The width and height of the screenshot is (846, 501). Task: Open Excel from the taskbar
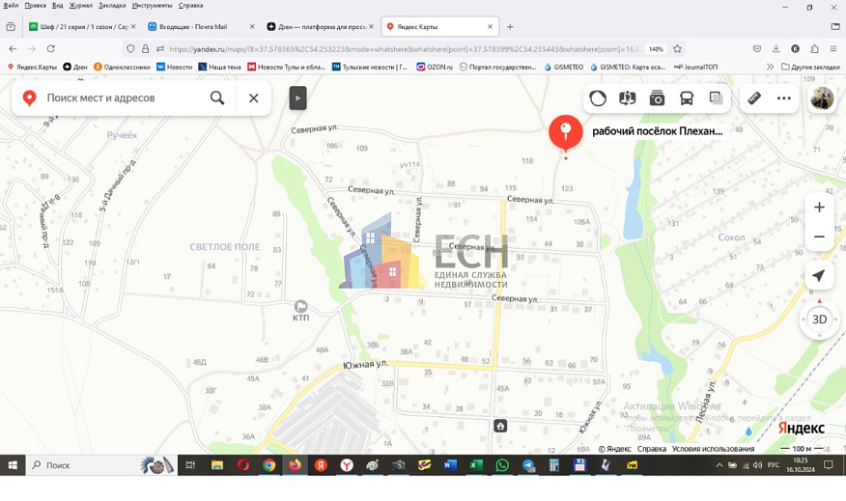click(x=476, y=465)
